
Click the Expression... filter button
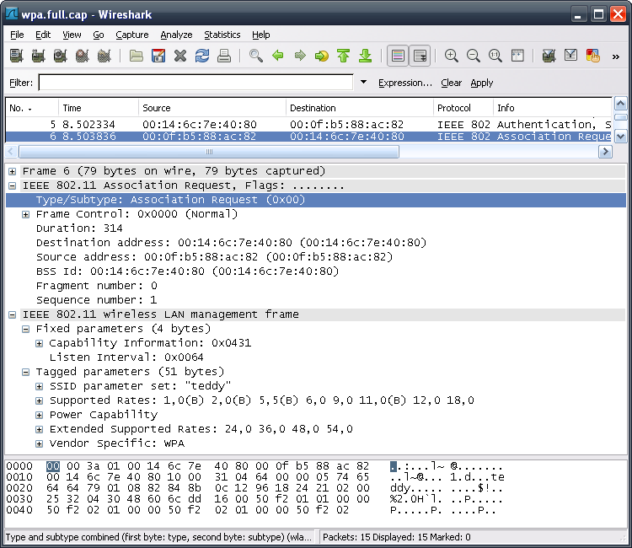405,83
